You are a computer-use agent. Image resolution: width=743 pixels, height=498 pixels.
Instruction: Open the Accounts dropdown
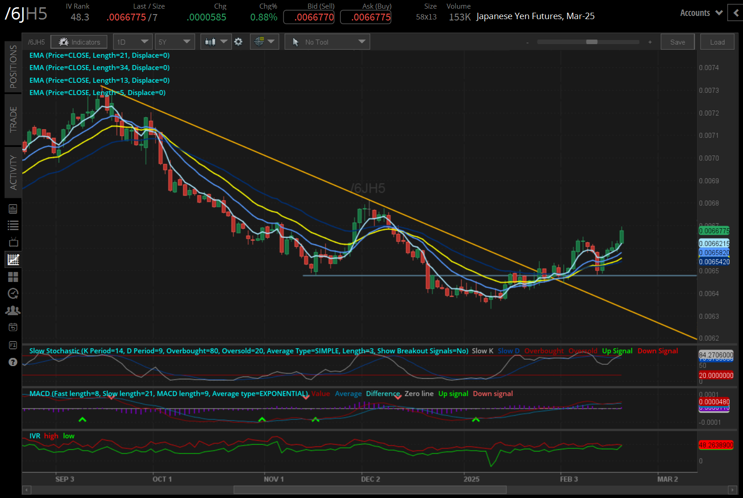(x=700, y=13)
